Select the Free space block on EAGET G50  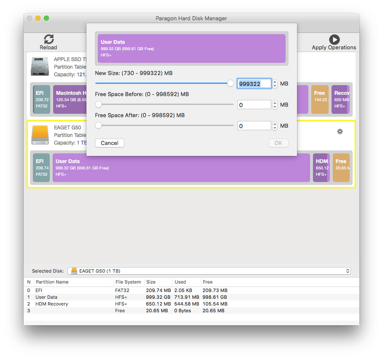coord(341,167)
